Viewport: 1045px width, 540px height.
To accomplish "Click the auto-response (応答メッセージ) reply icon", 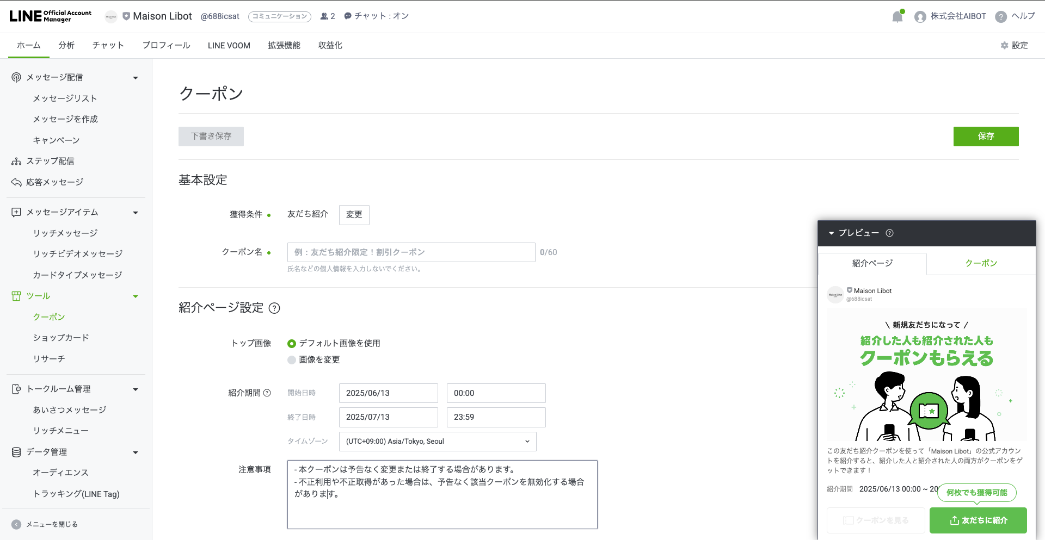I will point(16,182).
